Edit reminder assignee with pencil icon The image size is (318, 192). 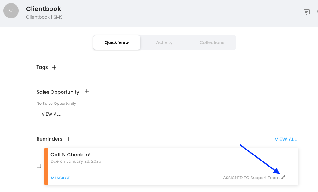(283, 178)
